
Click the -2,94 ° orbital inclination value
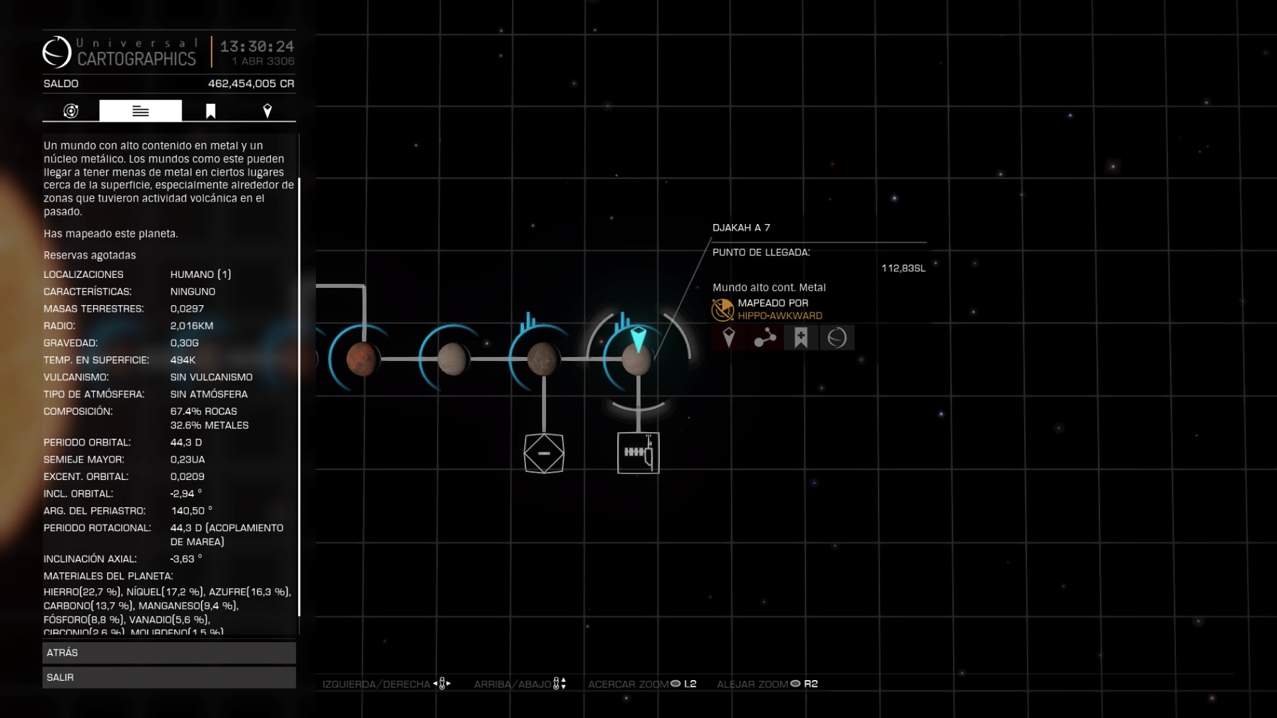tap(186, 493)
